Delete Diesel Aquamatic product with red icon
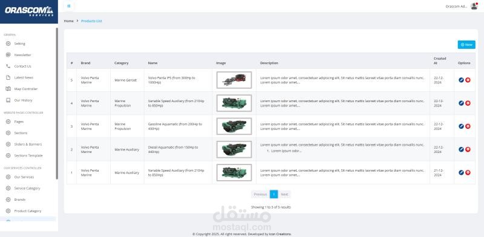The image size is (484, 237). 468,149
